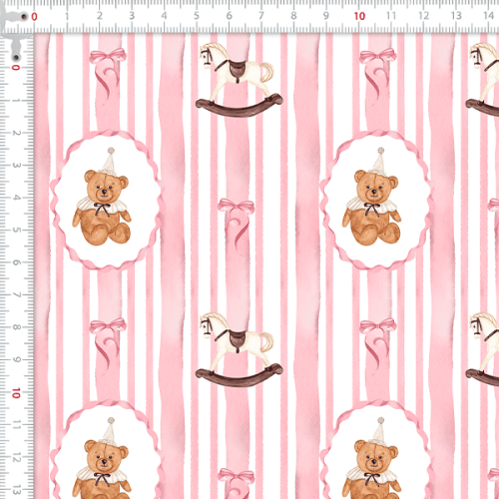
Task: Click number 8 on the vertical ruler
Action: pyautogui.click(x=16, y=327)
